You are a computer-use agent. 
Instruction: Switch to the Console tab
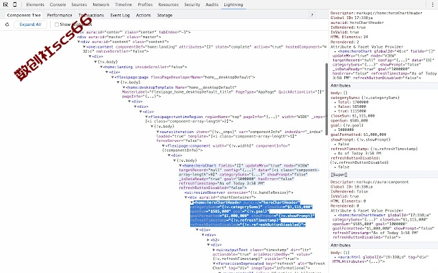point(57,5)
